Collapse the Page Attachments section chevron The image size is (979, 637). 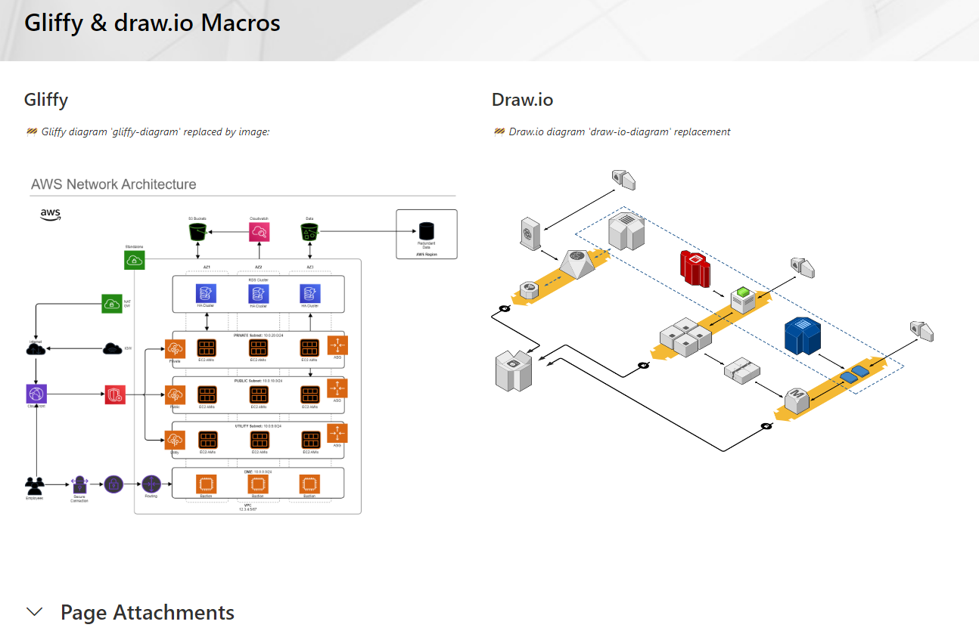(34, 612)
